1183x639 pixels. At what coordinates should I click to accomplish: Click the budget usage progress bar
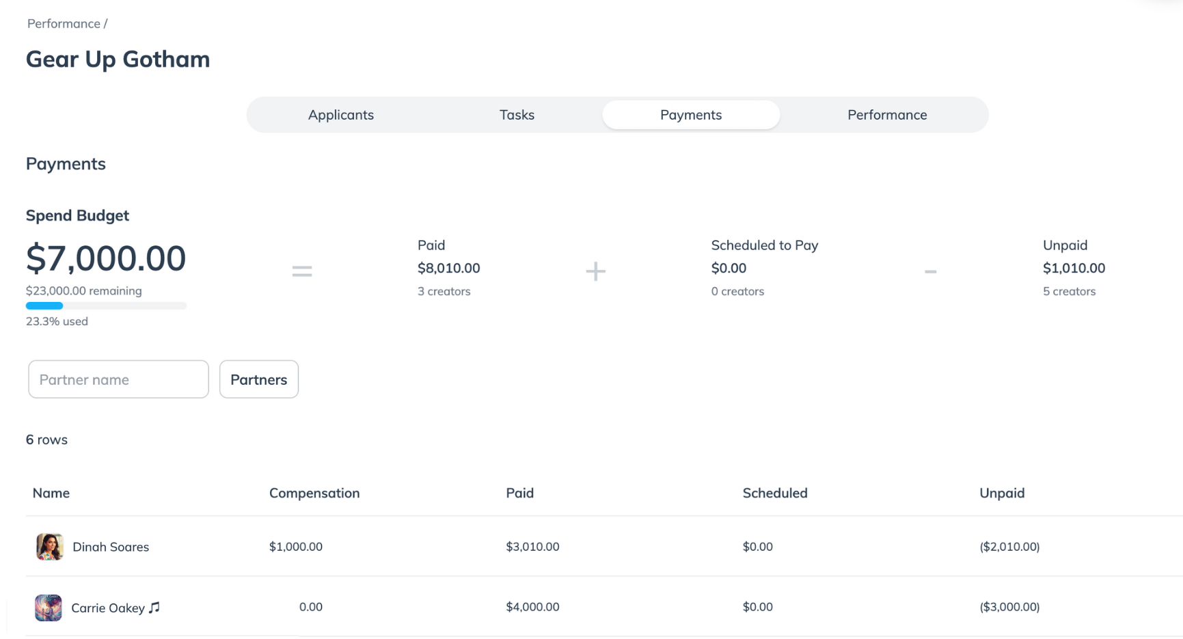tap(106, 306)
